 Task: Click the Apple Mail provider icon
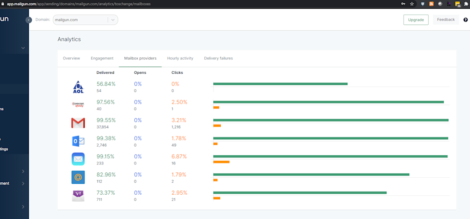click(x=78, y=159)
